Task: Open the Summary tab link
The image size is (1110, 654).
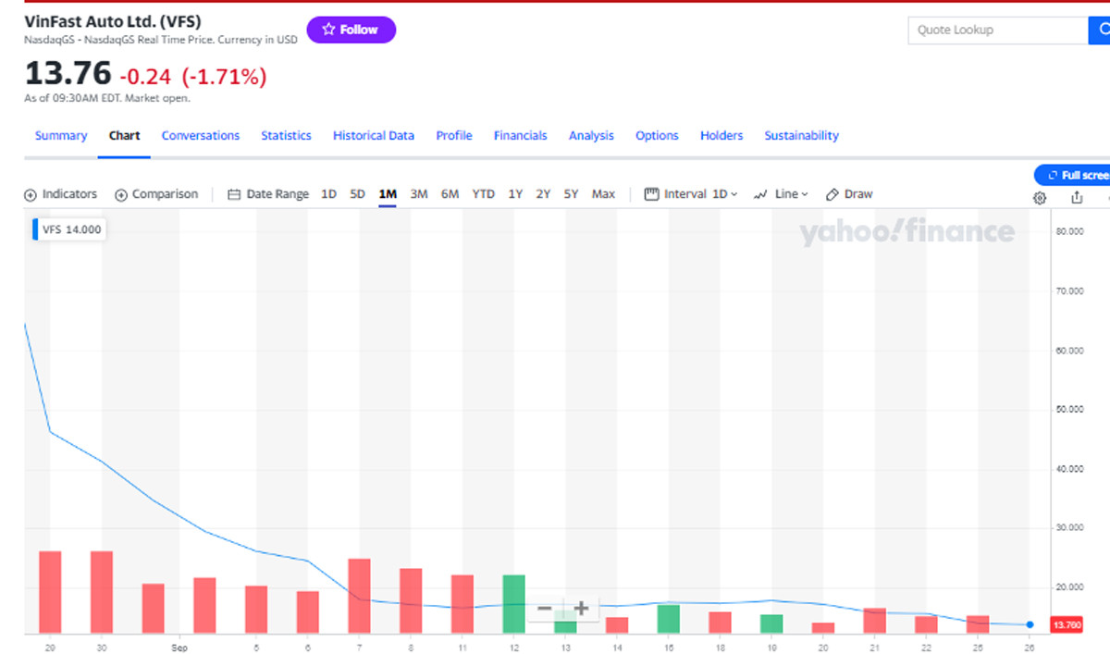Action: click(x=61, y=136)
